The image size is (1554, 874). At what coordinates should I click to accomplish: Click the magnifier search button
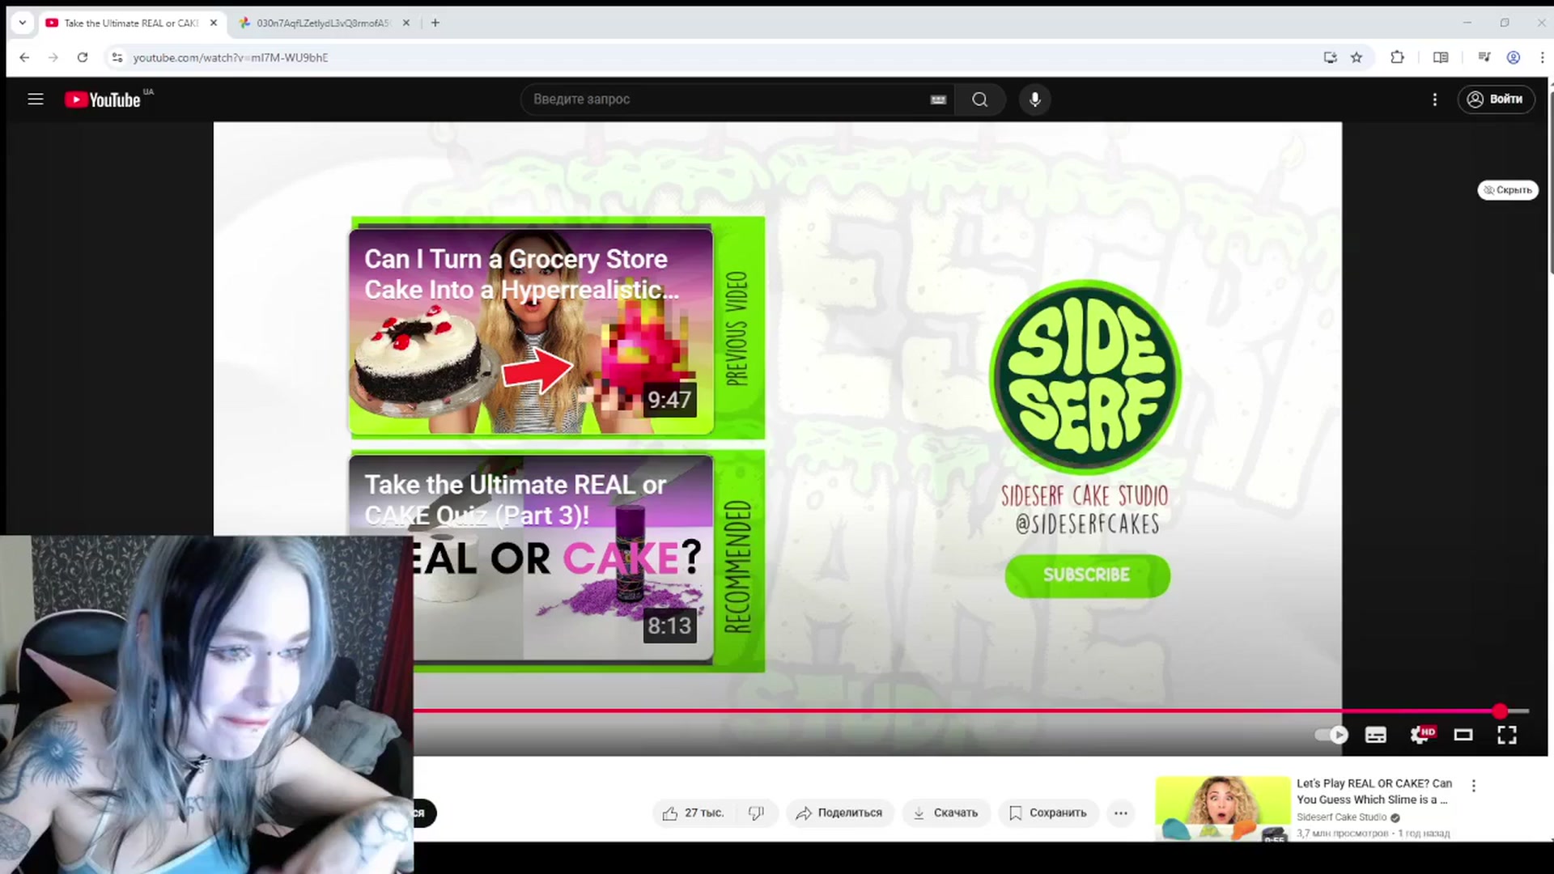click(x=980, y=100)
